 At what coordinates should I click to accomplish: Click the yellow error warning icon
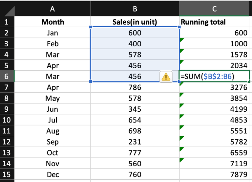[x=166, y=77]
